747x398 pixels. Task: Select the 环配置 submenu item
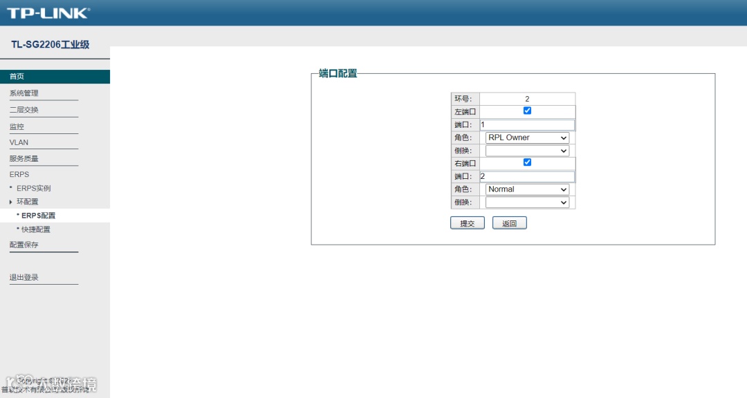click(27, 202)
